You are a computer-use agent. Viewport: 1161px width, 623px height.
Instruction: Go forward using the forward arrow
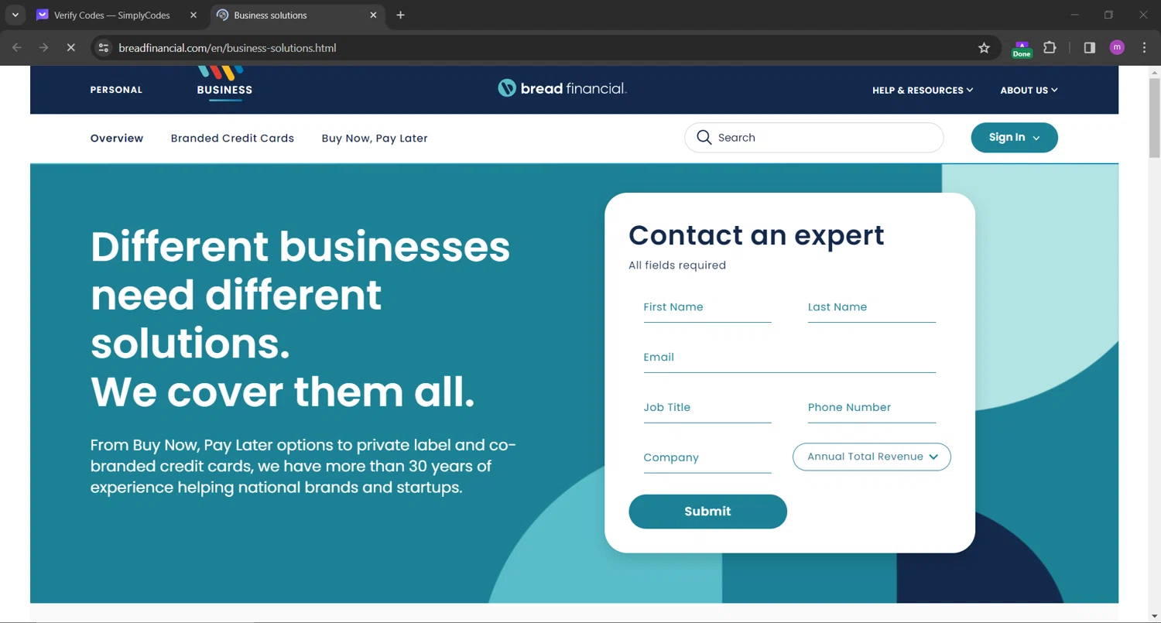point(44,48)
